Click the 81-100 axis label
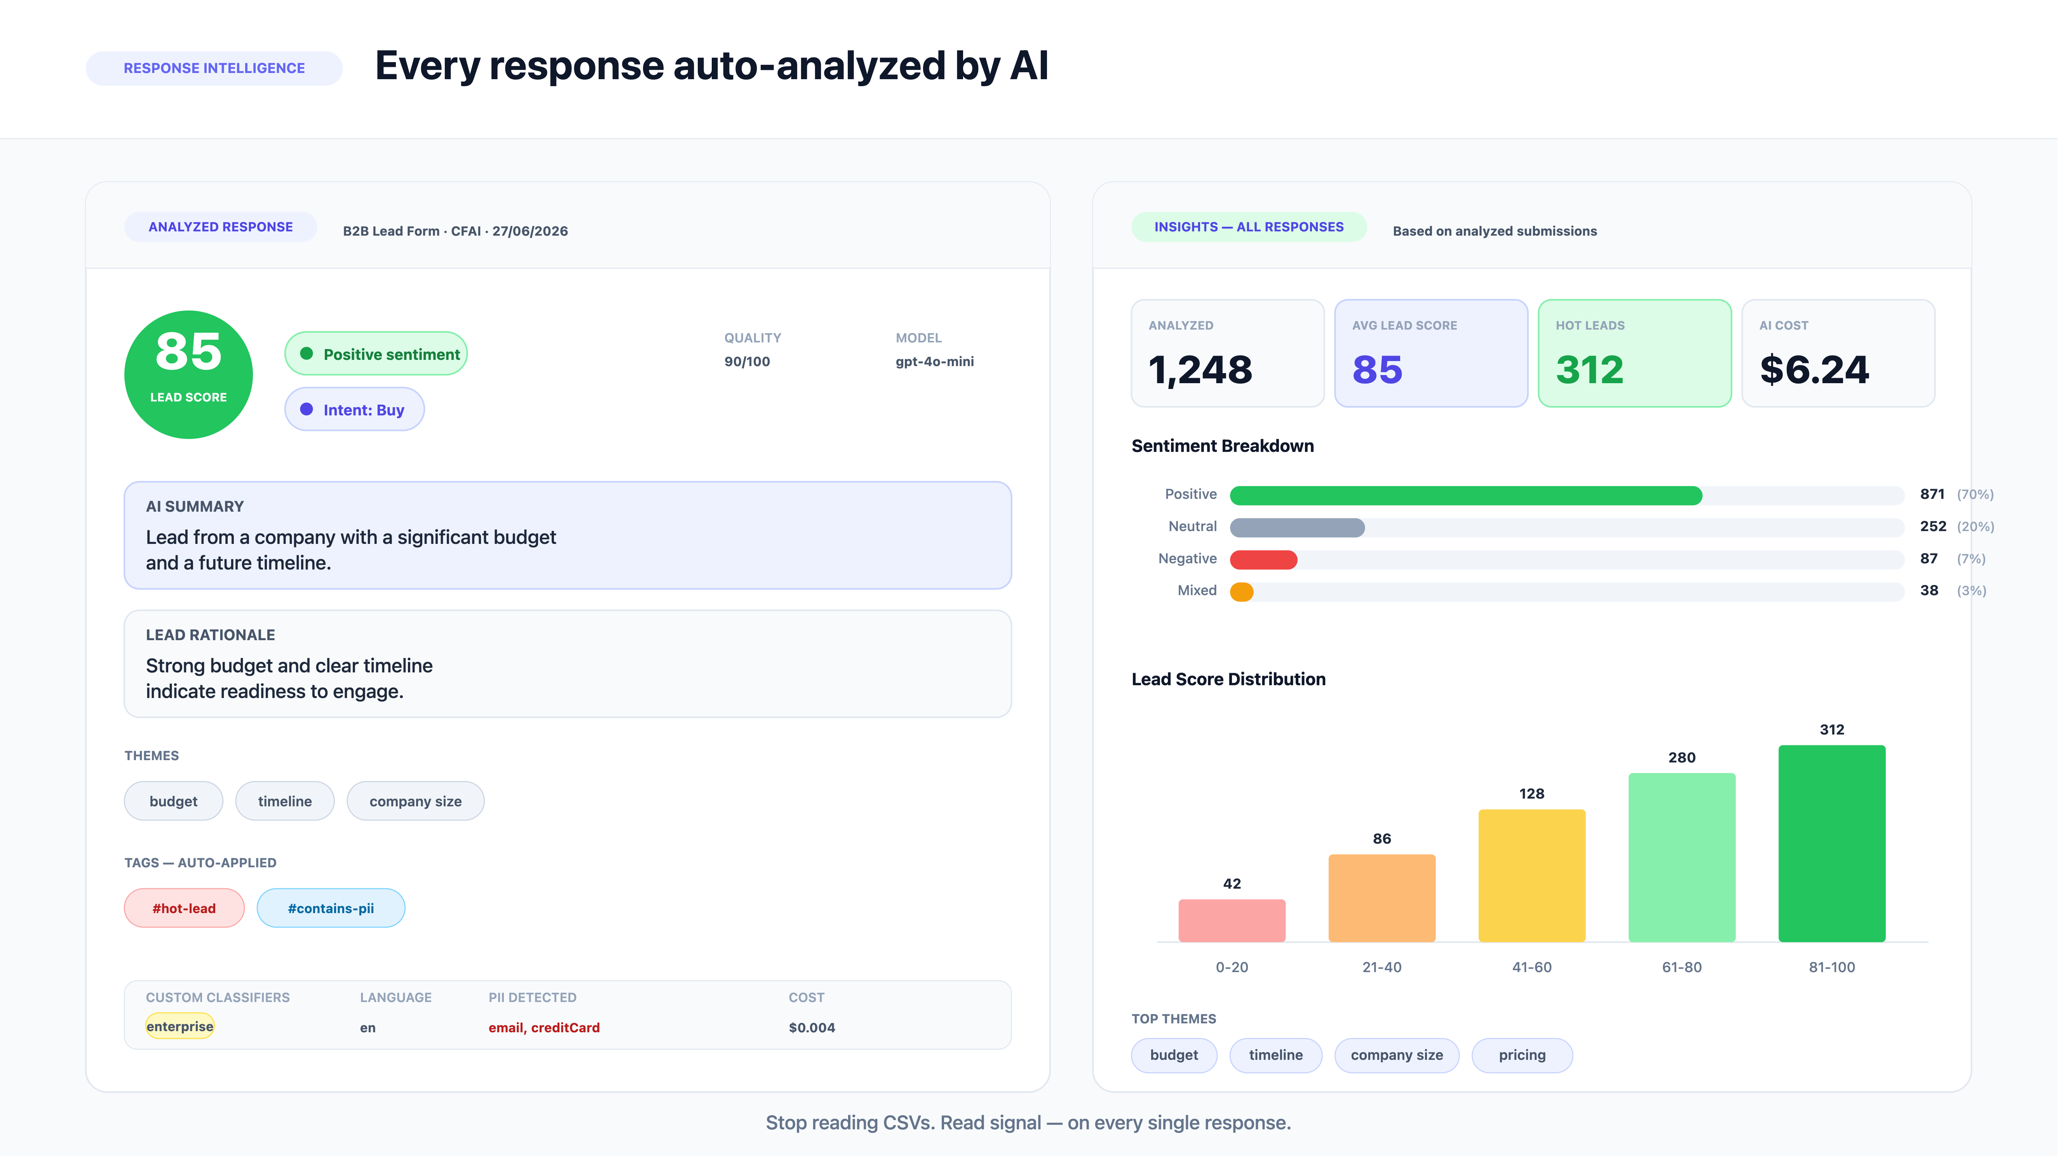This screenshot has width=2068, height=1167. [x=1842, y=972]
